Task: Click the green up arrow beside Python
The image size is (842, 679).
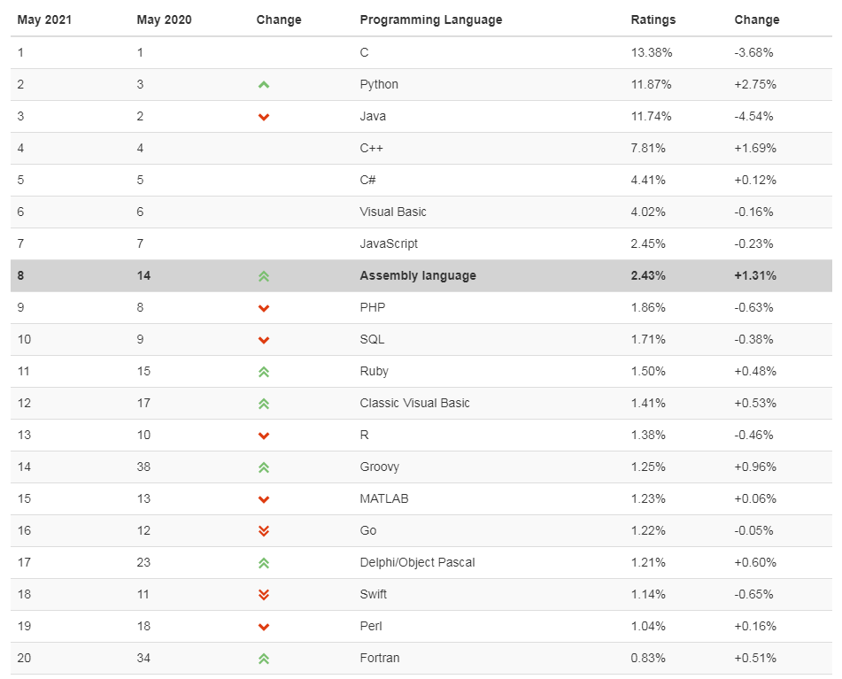Action: pos(263,85)
